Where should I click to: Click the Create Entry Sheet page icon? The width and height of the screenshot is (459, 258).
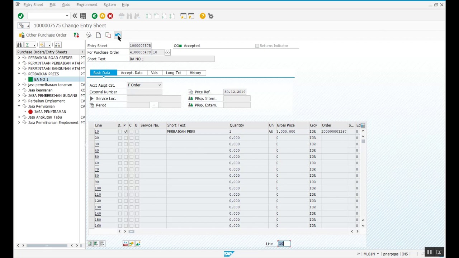coord(98,35)
